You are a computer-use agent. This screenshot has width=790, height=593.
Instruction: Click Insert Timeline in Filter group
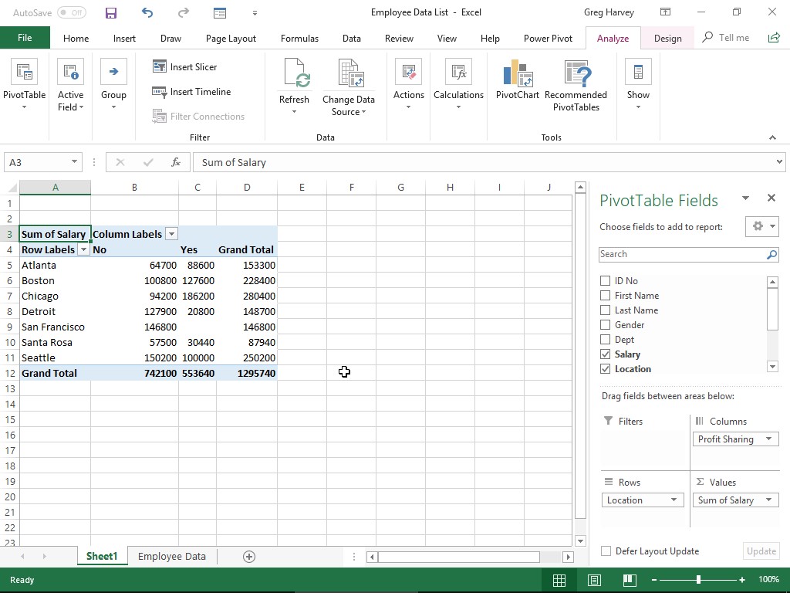[192, 92]
